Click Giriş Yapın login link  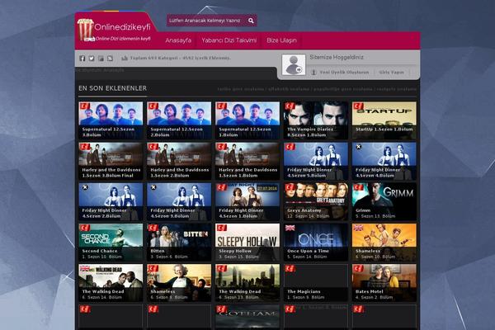click(x=391, y=73)
